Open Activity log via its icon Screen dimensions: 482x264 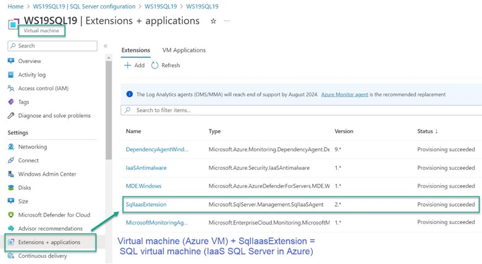pos(11,75)
